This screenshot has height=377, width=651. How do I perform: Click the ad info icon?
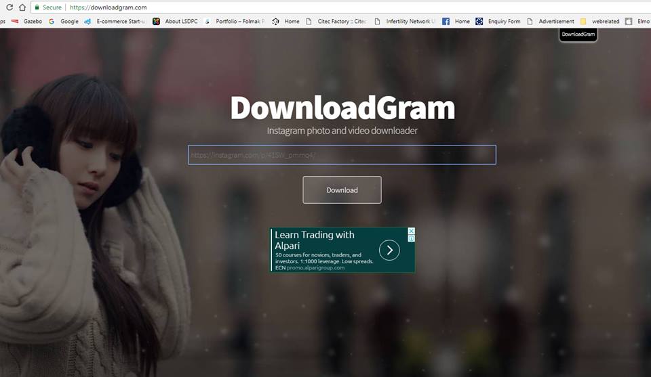coord(411,238)
